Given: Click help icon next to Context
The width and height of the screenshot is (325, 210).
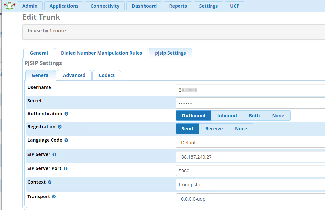Looking at the screenshot, I should (49, 182).
